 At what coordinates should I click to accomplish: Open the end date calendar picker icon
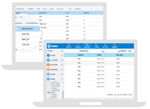point(119,51)
